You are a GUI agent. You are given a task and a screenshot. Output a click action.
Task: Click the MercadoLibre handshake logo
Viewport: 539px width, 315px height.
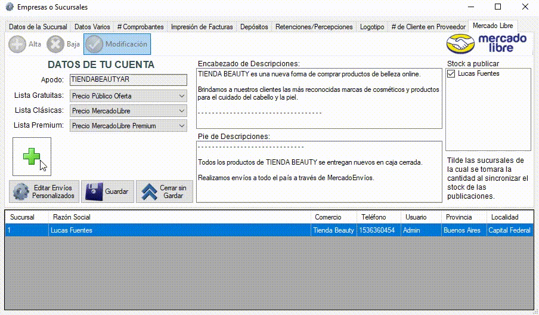pyautogui.click(x=460, y=44)
